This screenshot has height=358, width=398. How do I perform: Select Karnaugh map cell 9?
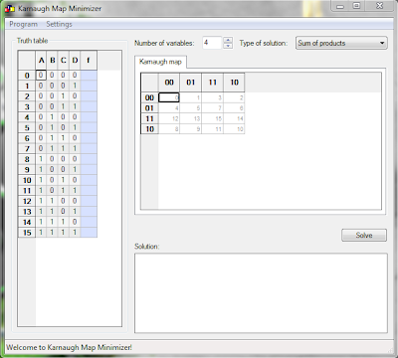point(191,129)
